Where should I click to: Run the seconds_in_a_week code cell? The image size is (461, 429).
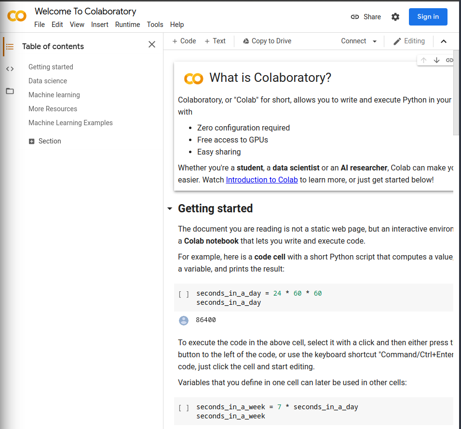[x=184, y=407]
